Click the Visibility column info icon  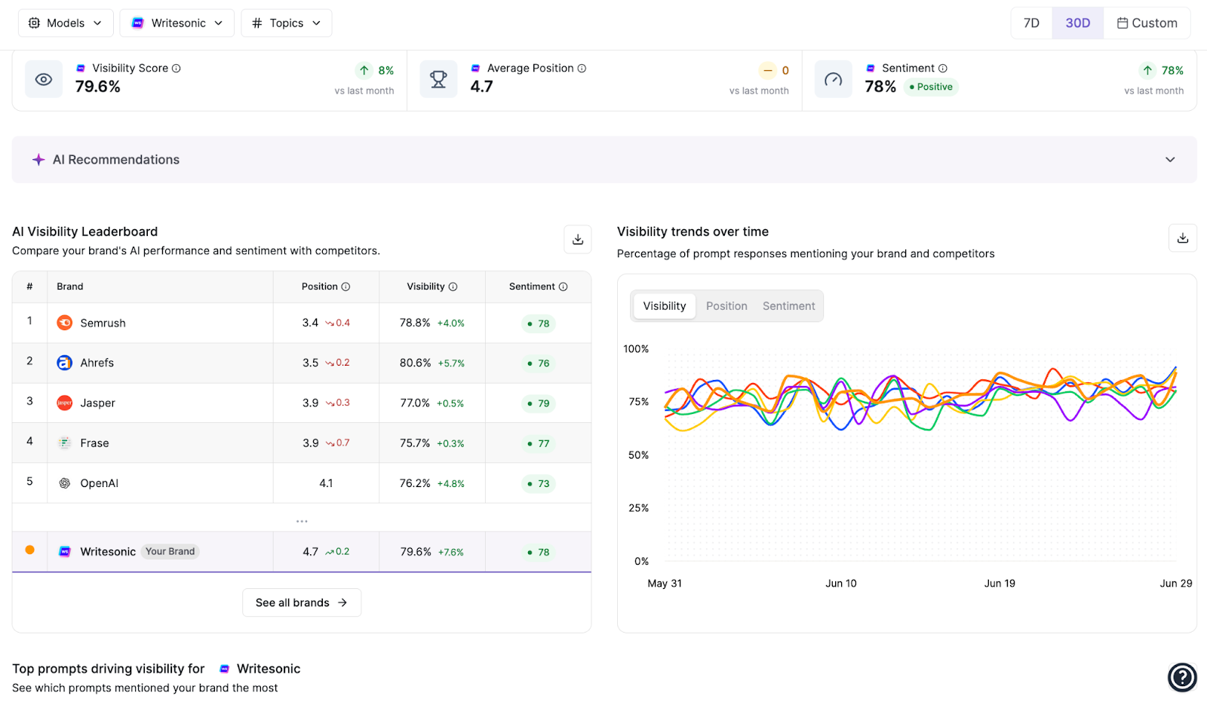(453, 287)
